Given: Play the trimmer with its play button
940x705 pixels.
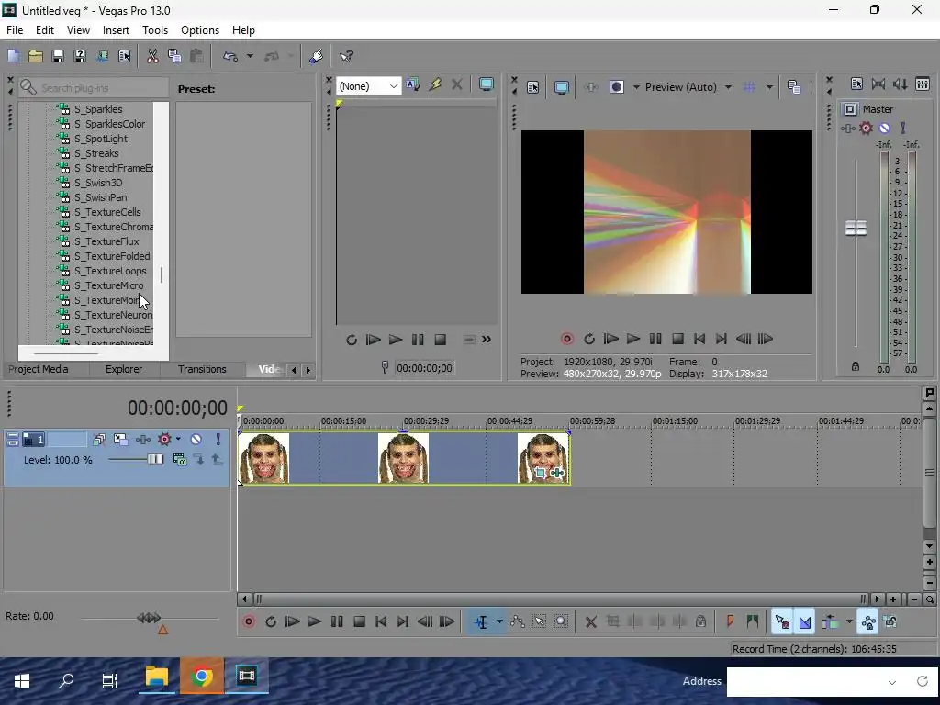Looking at the screenshot, I should pos(395,340).
